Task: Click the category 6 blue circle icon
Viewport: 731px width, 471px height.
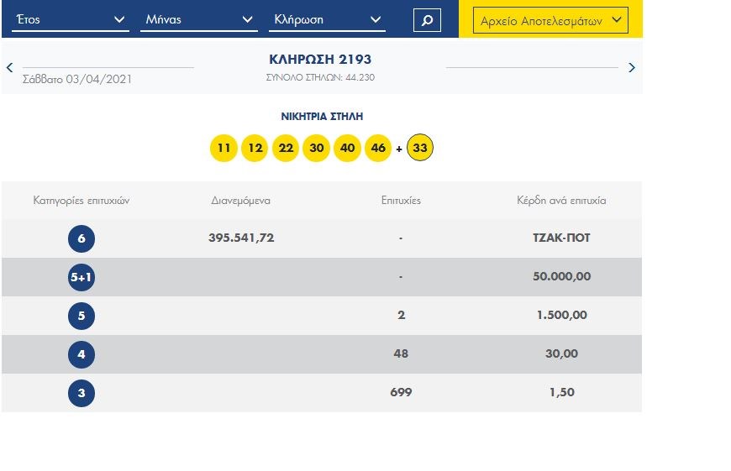Action: pos(82,238)
